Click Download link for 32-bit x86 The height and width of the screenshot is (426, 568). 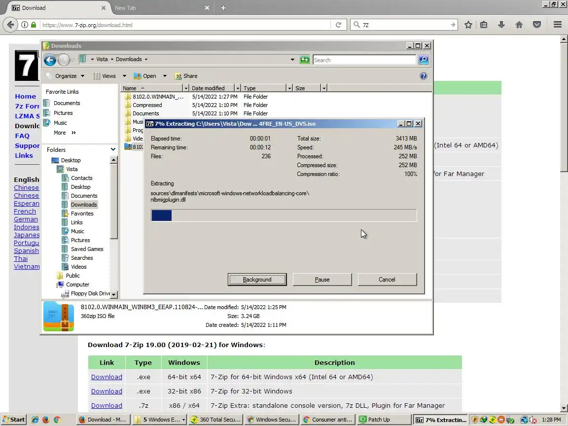coord(106,391)
